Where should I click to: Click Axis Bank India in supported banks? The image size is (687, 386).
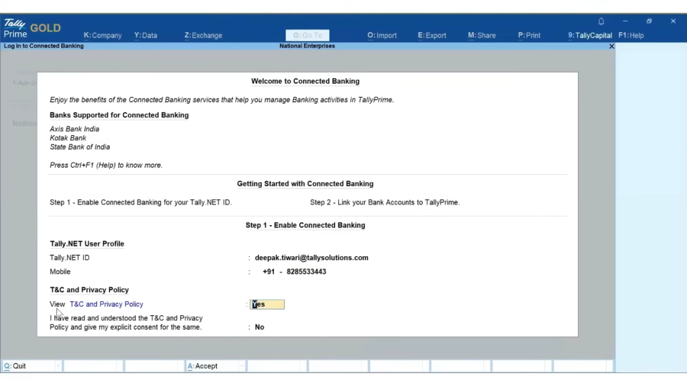pos(75,129)
